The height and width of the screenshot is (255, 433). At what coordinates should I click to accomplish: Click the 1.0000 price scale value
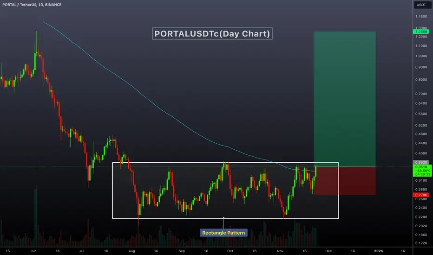[421, 56]
